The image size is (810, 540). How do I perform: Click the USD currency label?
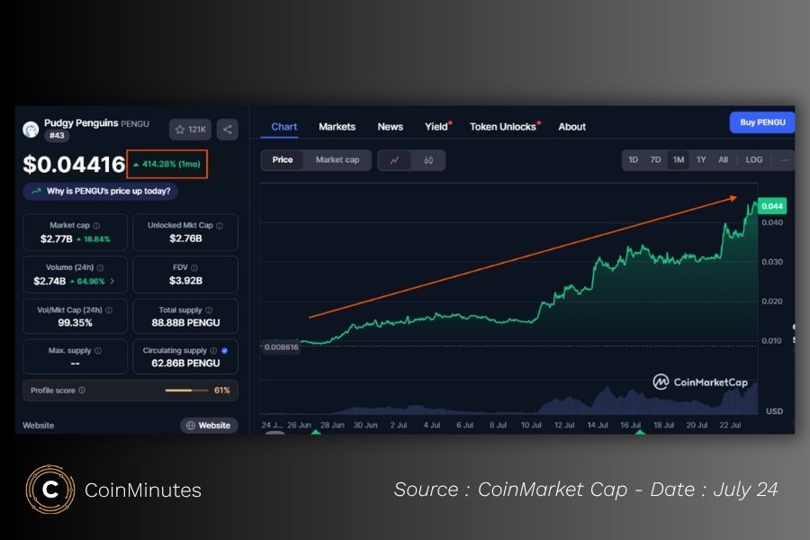coord(774,411)
